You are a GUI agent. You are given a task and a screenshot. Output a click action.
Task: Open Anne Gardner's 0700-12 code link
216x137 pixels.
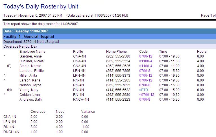click(145, 56)
